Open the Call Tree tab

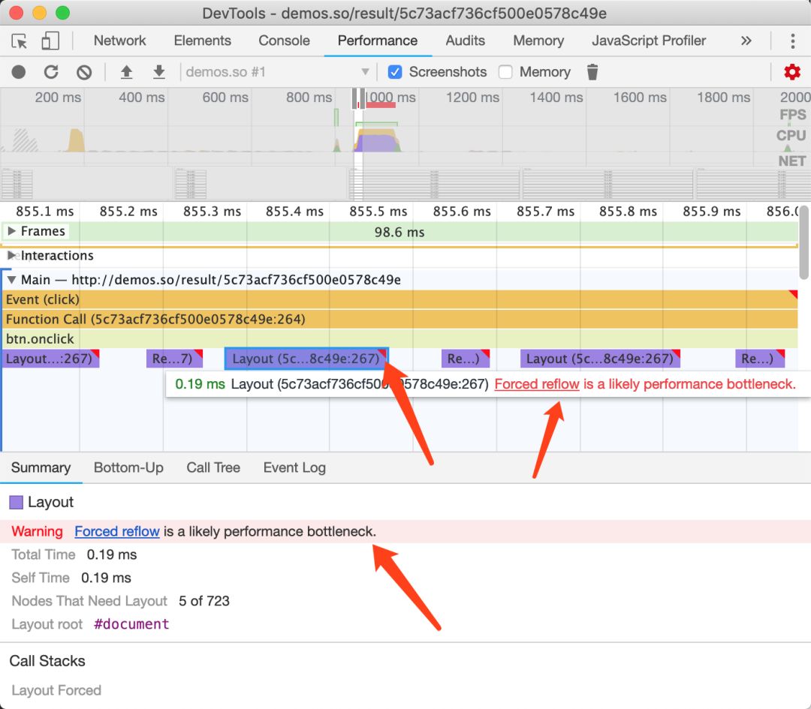(x=213, y=467)
